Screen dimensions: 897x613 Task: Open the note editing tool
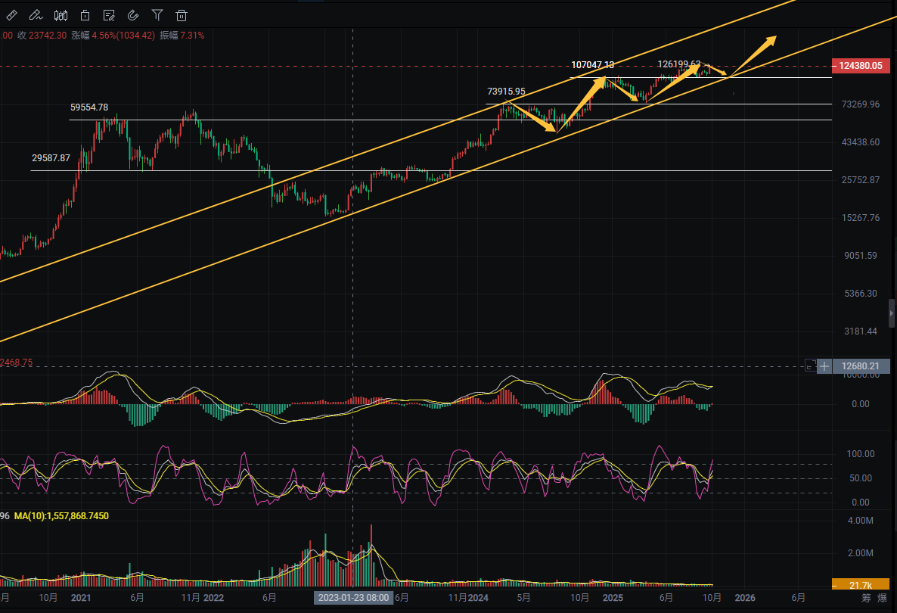point(109,15)
